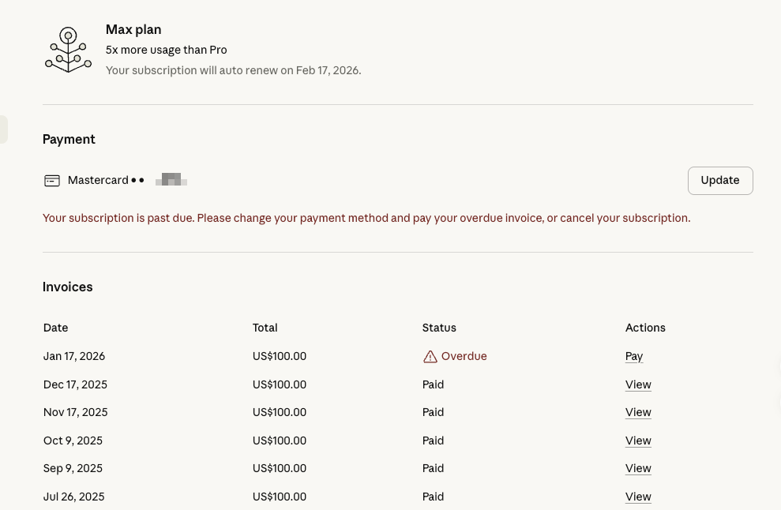This screenshot has height=510, width=781.
Task: Pay the Jan 17, 2026 overdue invoice
Action: point(634,356)
